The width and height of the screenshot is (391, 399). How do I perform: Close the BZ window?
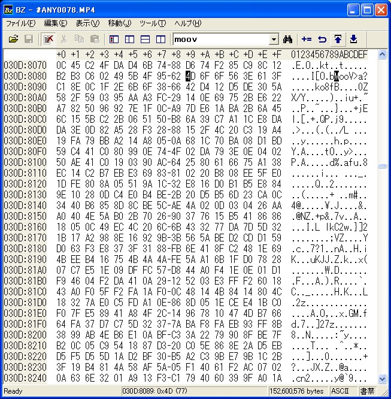(381, 10)
